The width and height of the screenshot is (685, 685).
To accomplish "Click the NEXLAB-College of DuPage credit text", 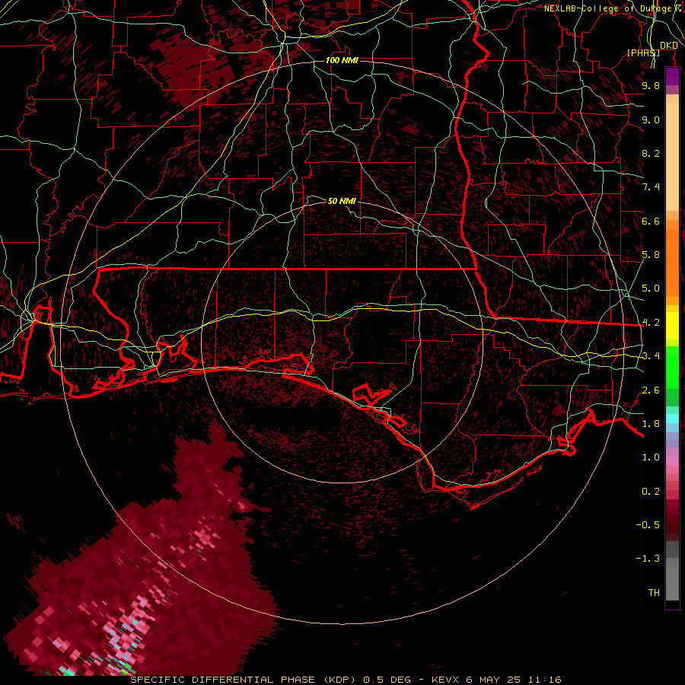I will point(609,8).
